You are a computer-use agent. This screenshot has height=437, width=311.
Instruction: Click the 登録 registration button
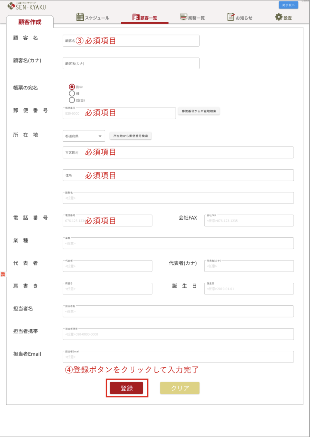click(x=127, y=388)
